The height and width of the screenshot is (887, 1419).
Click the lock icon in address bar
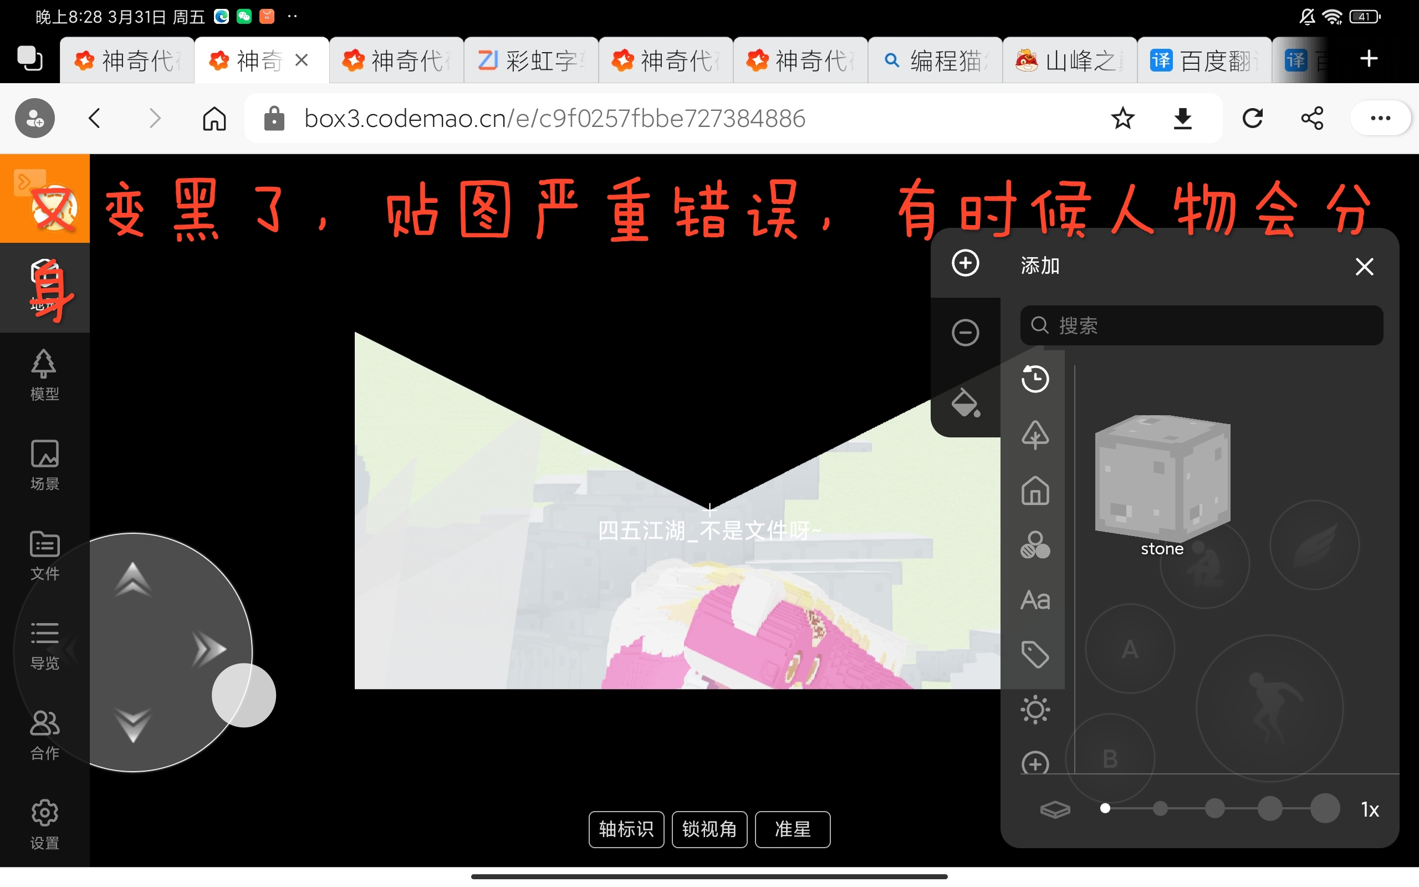(x=274, y=118)
